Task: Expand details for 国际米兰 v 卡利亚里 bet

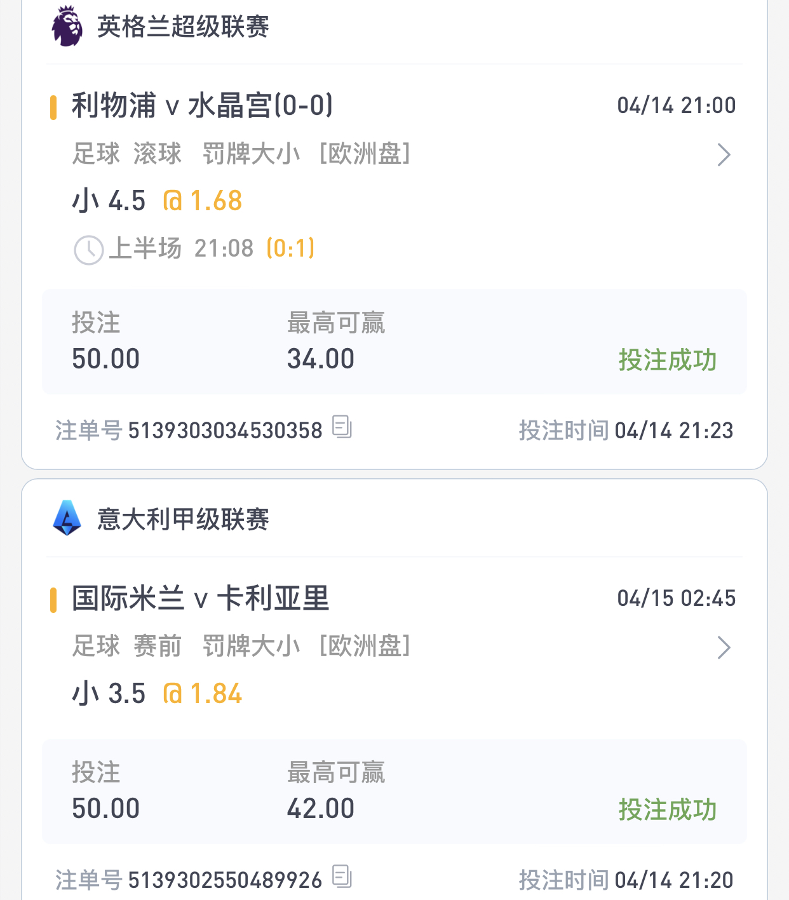Action: click(724, 648)
